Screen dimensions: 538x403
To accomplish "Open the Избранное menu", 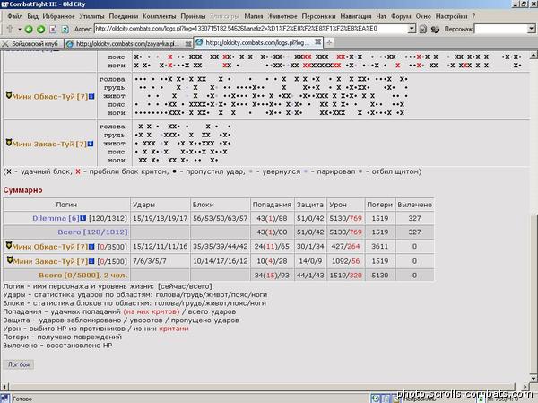I will (x=58, y=16).
